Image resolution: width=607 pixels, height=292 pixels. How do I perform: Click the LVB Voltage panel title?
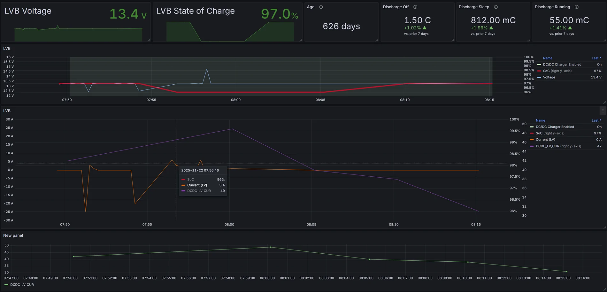[x=28, y=11]
